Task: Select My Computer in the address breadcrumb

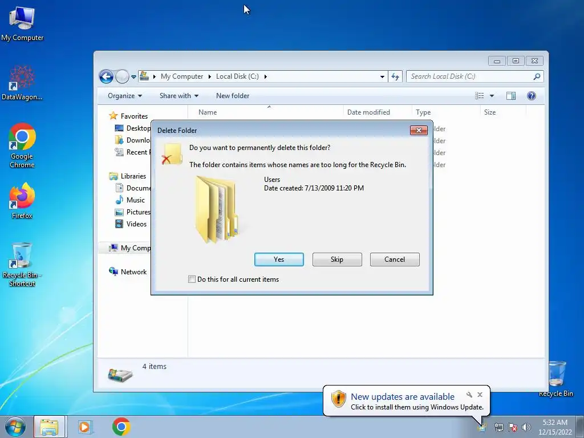Action: click(182, 76)
